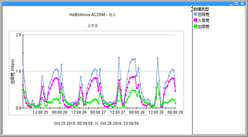Click the 12:00 27 x-axis label
Image resolution: width=248 pixels, height=137 pixels.
118,112
